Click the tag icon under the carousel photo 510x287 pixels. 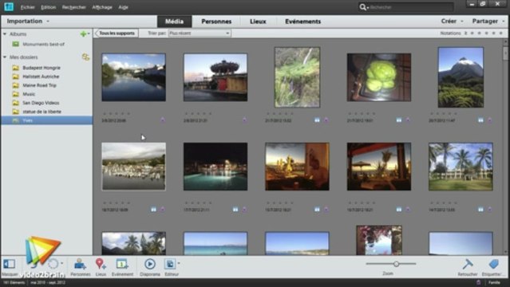[244, 120]
